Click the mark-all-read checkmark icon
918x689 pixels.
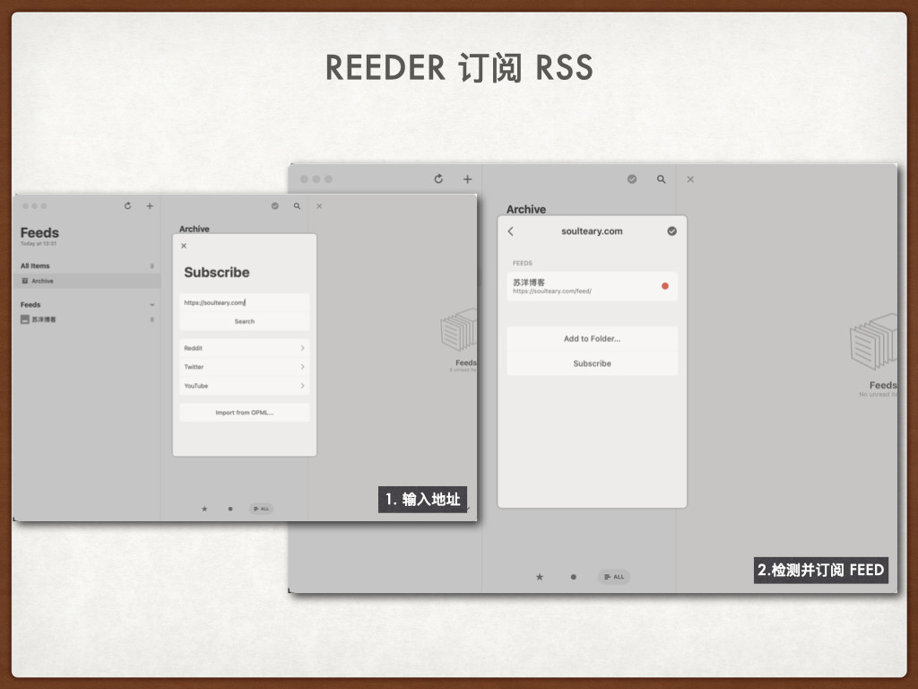click(x=631, y=179)
